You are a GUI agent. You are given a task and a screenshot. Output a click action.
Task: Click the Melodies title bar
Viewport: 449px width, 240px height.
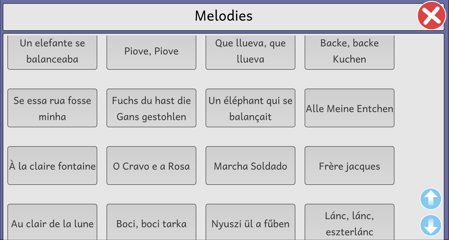[x=223, y=16]
